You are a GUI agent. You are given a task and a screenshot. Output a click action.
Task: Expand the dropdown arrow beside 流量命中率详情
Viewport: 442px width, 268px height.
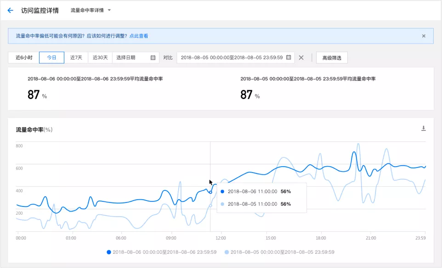click(109, 11)
